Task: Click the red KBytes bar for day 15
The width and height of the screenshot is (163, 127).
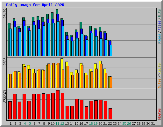Action: tap(77, 109)
